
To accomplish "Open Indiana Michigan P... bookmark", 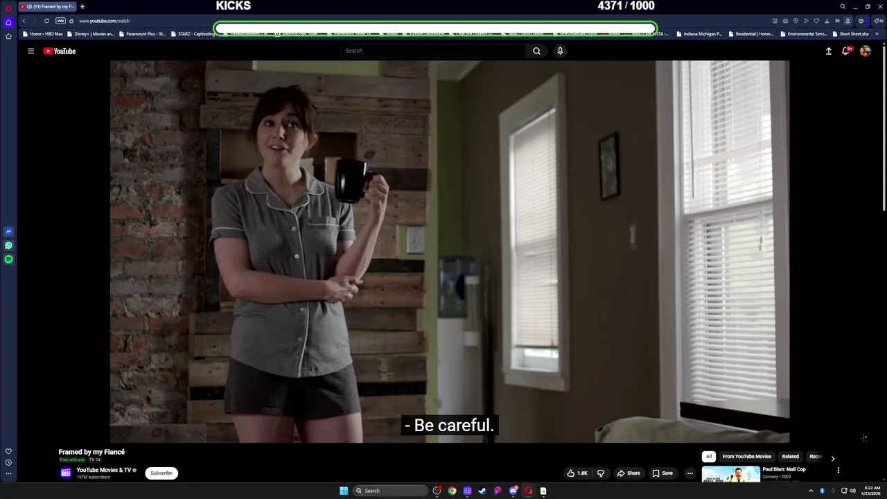I will pos(699,34).
